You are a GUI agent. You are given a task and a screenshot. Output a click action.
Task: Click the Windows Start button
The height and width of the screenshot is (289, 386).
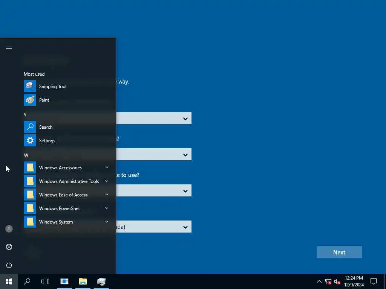point(9,281)
